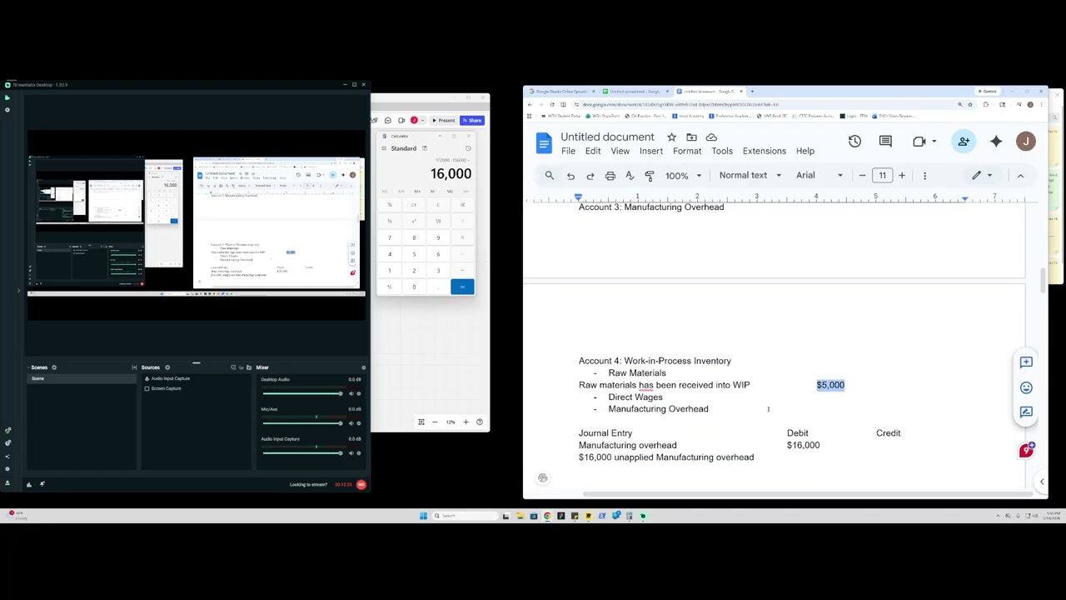Viewport: 1066px width, 600px height.
Task: Insert emoji reaction from the right margin
Action: (1026, 387)
